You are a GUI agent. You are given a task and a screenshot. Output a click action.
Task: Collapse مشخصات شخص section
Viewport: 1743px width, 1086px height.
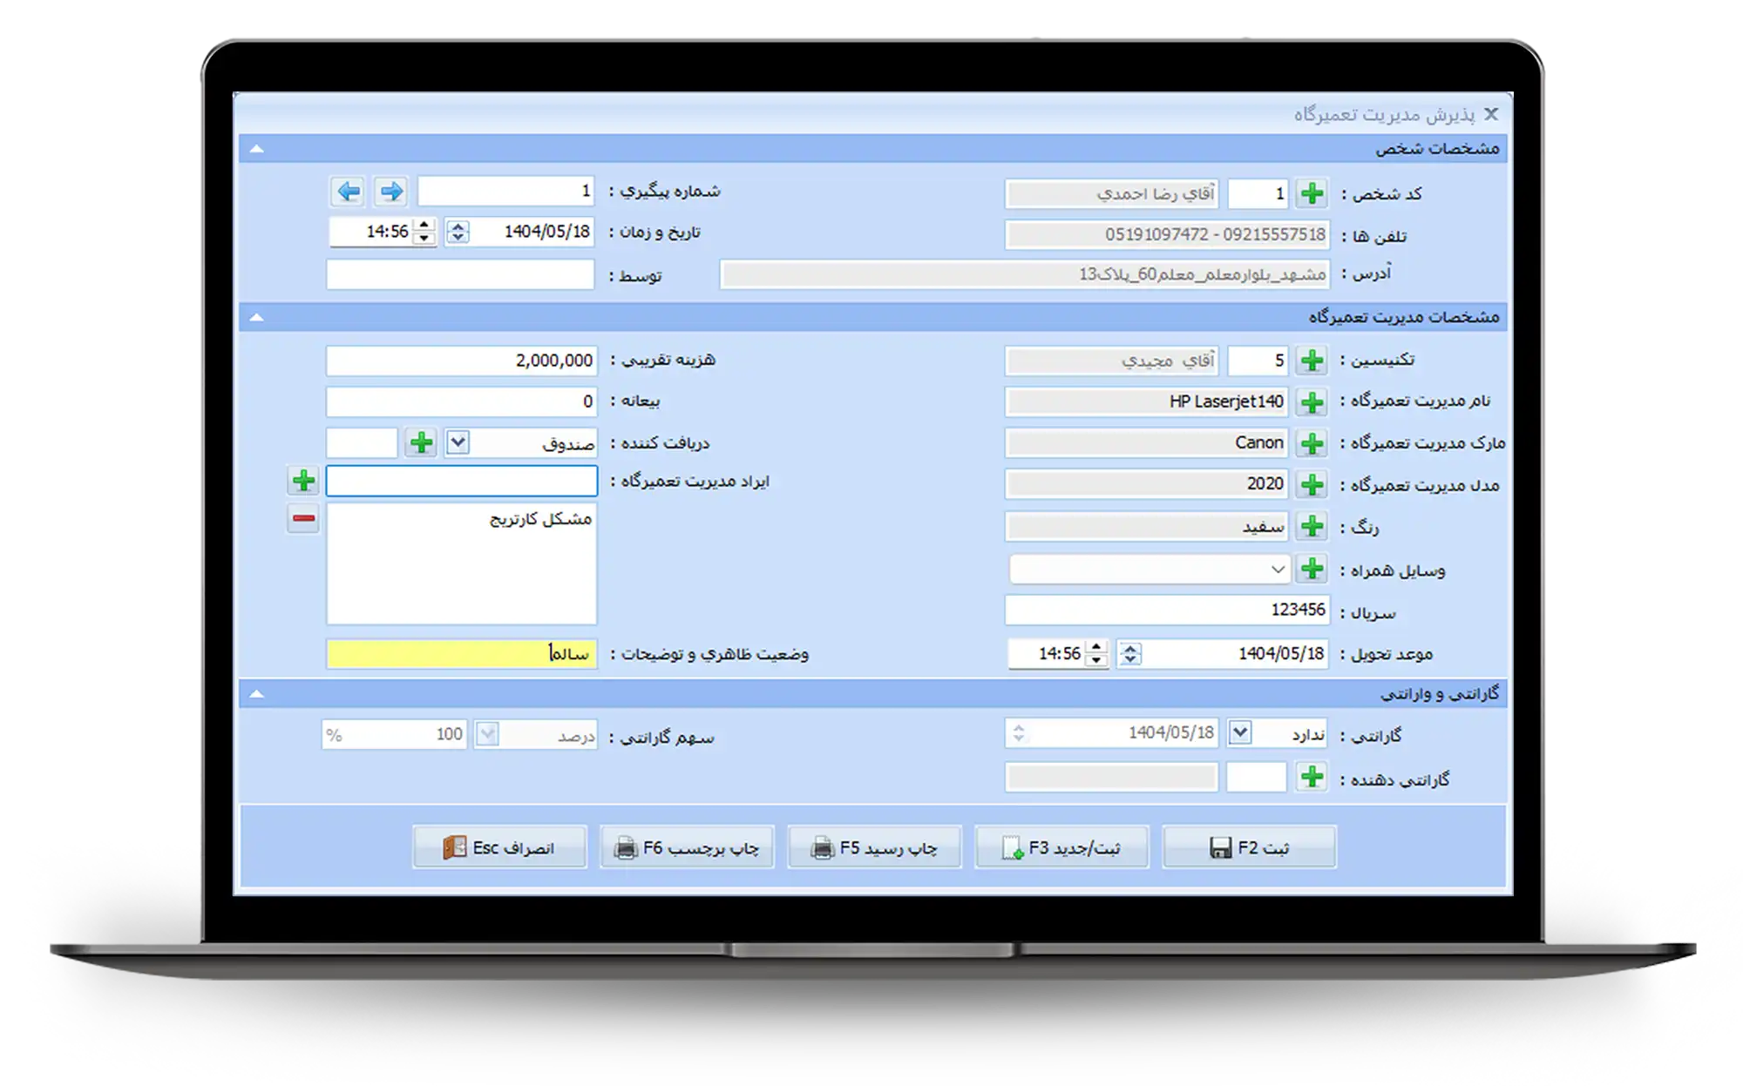tap(256, 149)
